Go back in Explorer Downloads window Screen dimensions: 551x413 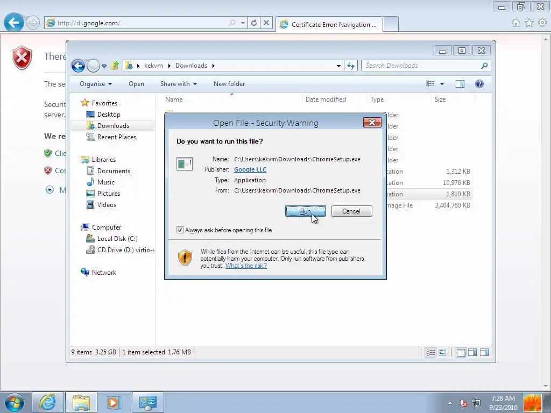[x=78, y=66]
